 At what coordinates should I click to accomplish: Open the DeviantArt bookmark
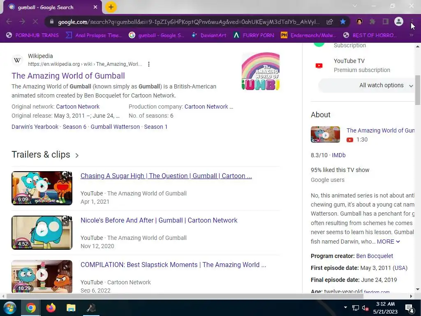[x=209, y=35]
